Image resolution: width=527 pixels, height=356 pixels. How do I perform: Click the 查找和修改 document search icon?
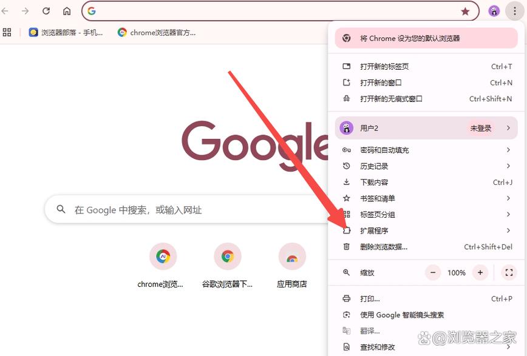(347, 347)
